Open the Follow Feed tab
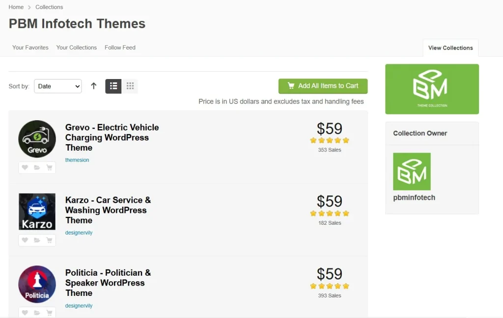The width and height of the screenshot is (503, 318). pos(120,48)
